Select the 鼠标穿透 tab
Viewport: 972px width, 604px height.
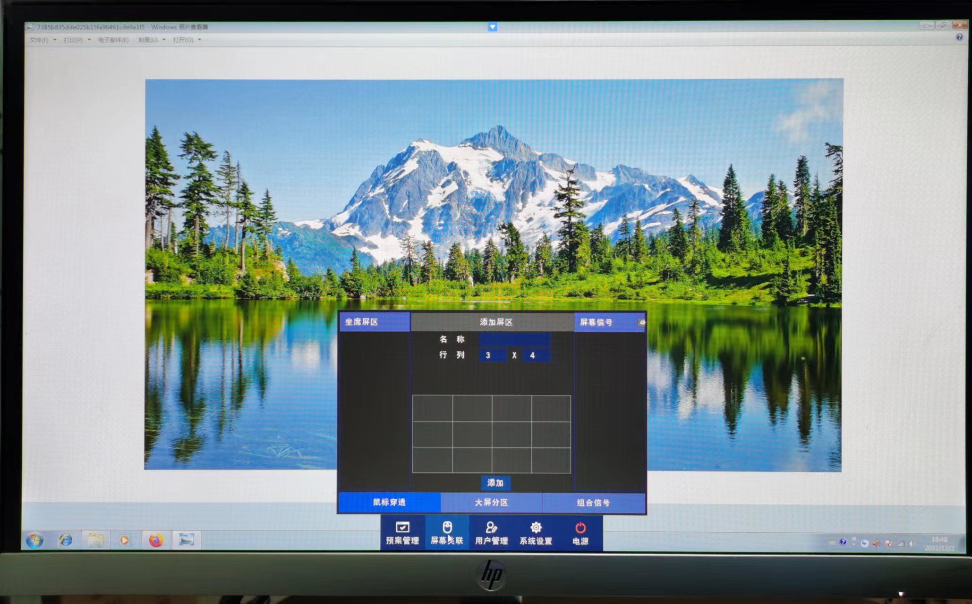(x=389, y=502)
